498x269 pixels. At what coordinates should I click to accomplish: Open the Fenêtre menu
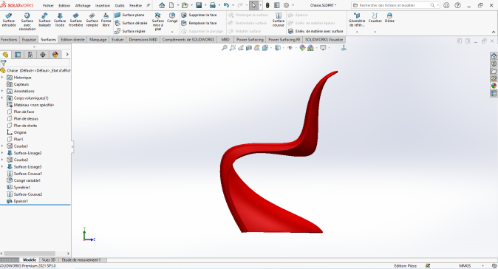tap(136, 6)
